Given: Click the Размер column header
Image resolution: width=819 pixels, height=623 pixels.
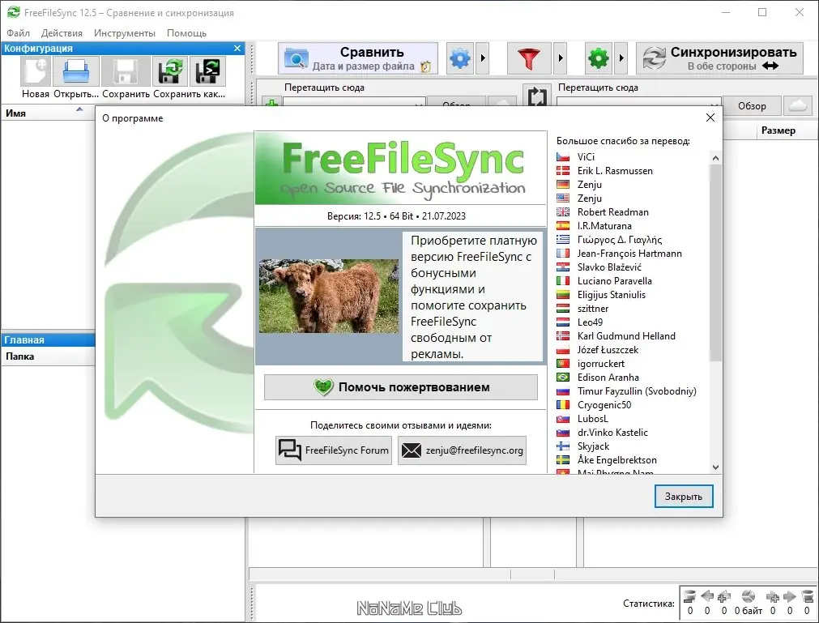Looking at the screenshot, I should point(778,130).
